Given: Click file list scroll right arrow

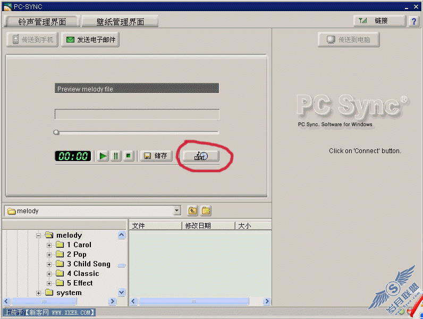Looking at the screenshot, I should pos(267,301).
